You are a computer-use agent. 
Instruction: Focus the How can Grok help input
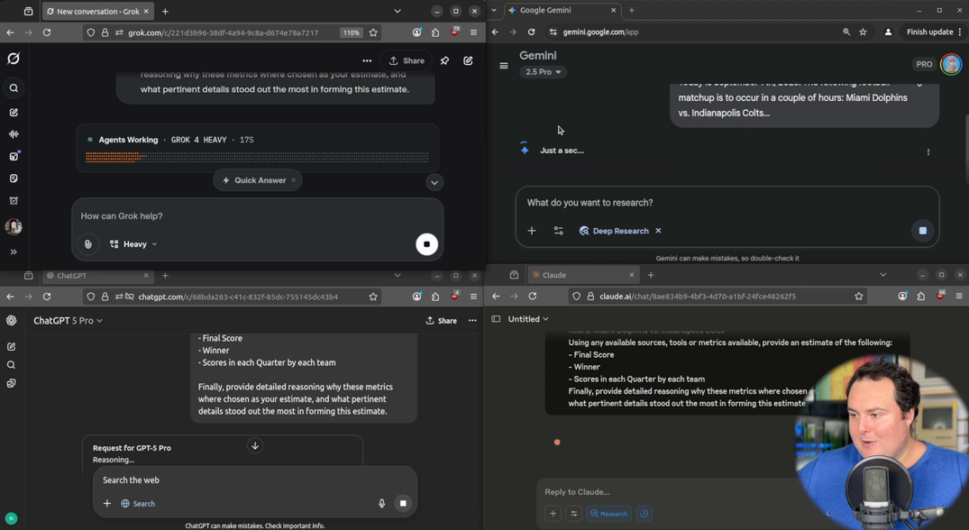click(x=257, y=216)
